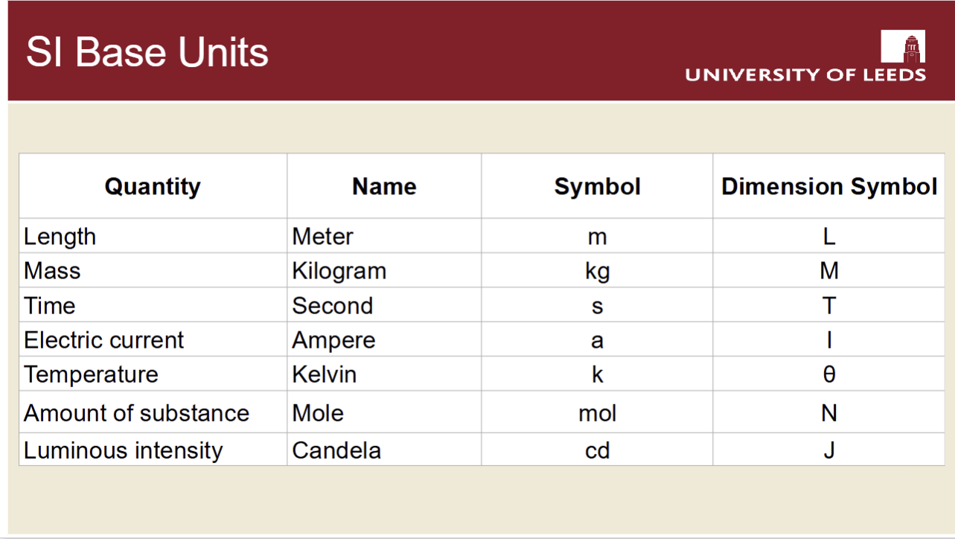Select the Luminous intensity cell

tap(153, 450)
